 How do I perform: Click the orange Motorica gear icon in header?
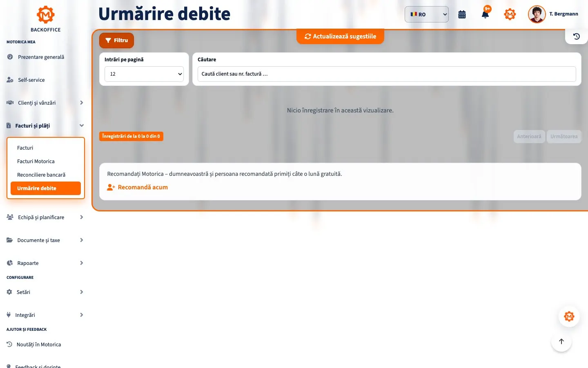[x=510, y=14]
